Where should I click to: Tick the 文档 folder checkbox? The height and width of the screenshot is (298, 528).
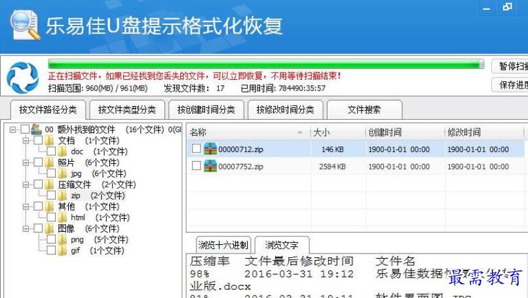(x=38, y=140)
